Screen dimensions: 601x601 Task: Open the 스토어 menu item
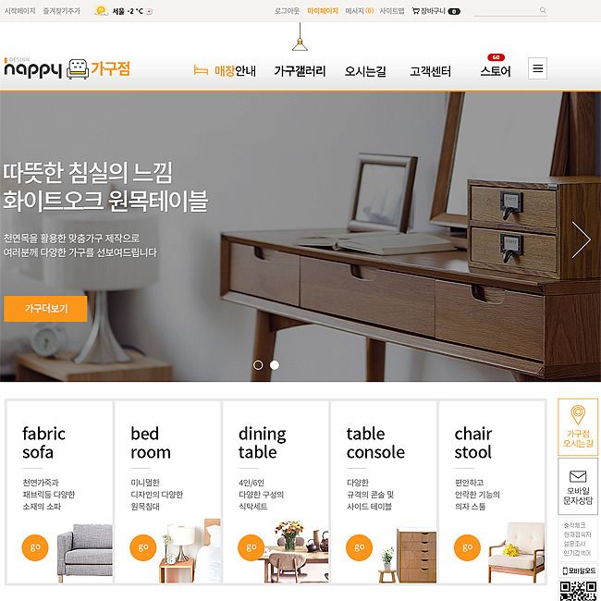496,71
